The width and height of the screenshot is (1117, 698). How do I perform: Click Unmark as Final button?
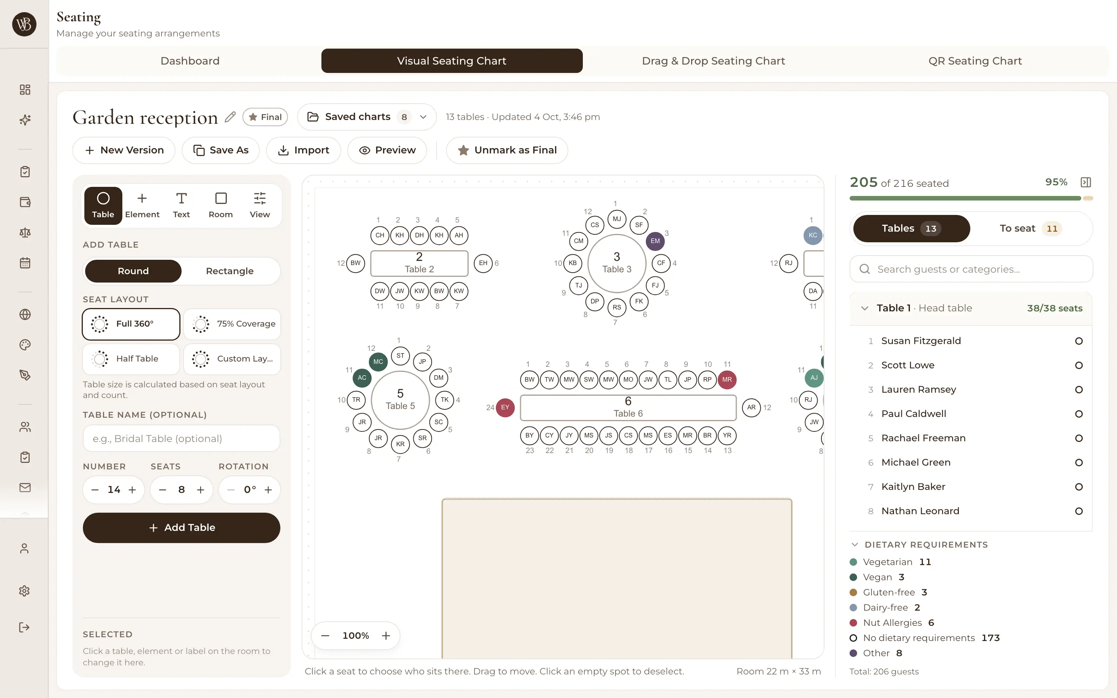[x=507, y=150]
